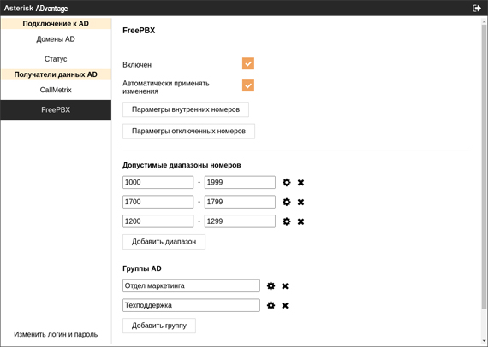The image size is (488, 347).
Task: Open Домены AD in the sidebar
Action: pyautogui.click(x=56, y=39)
